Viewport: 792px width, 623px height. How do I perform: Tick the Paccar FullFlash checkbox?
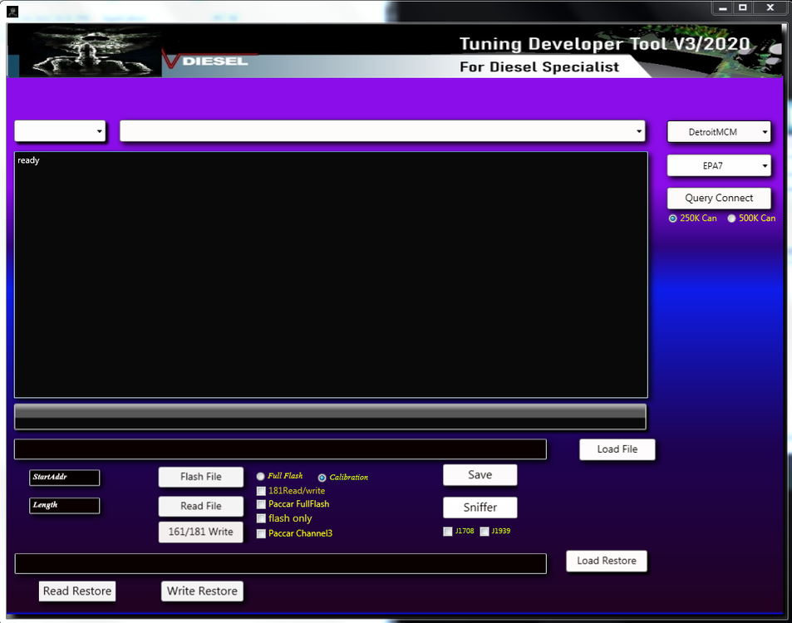[x=262, y=504]
